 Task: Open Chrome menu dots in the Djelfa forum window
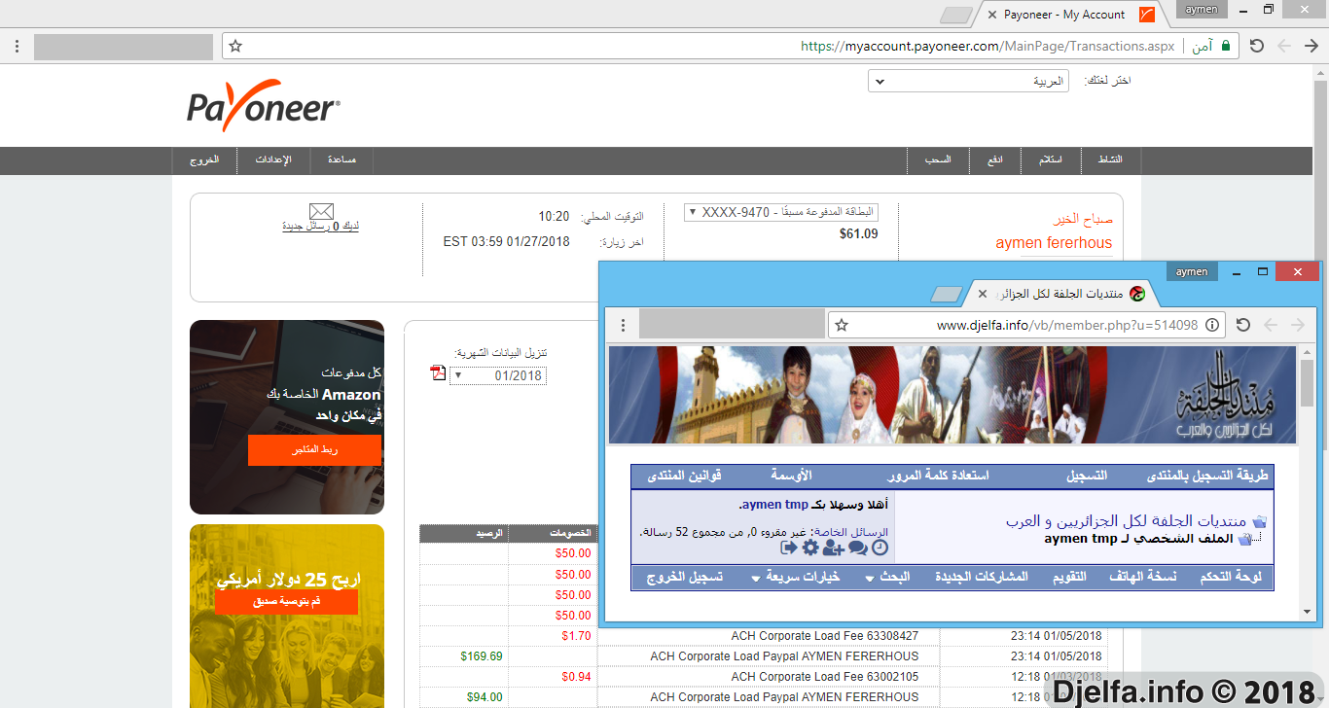tap(623, 325)
